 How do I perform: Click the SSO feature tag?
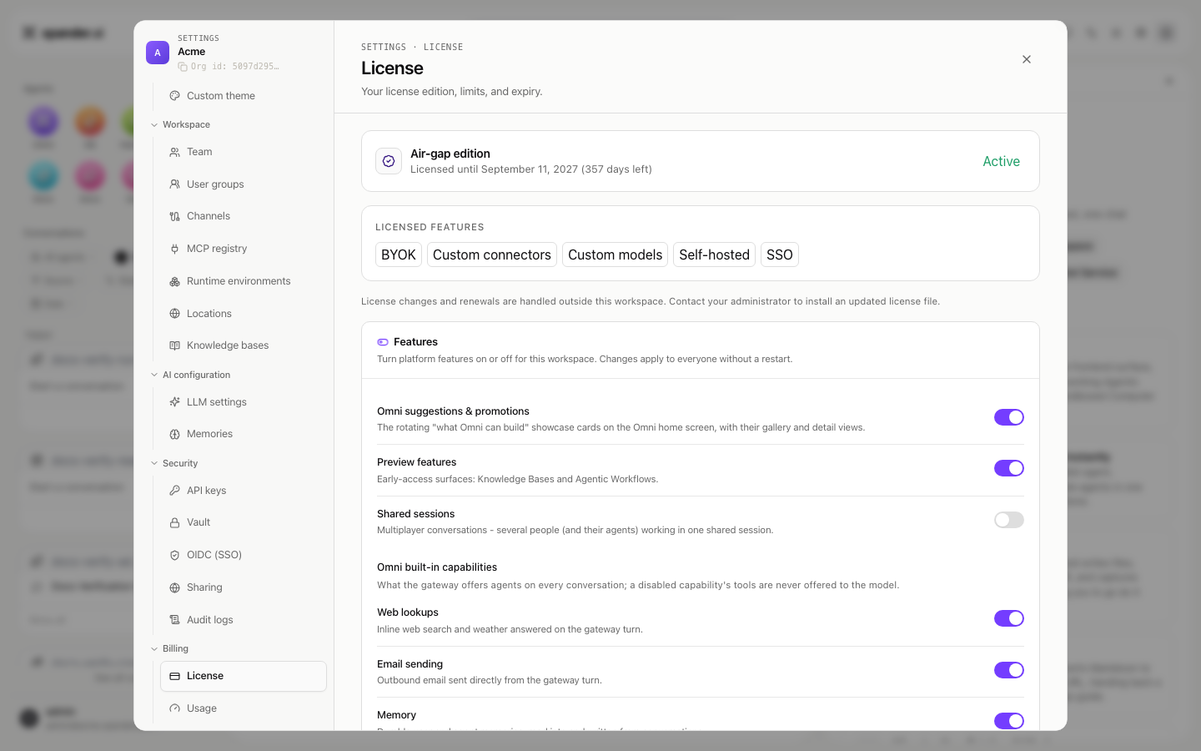click(780, 255)
